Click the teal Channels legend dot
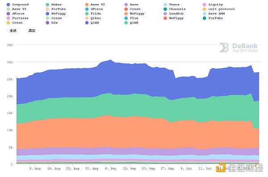The image size is (268, 177). pyautogui.click(x=165, y=9)
